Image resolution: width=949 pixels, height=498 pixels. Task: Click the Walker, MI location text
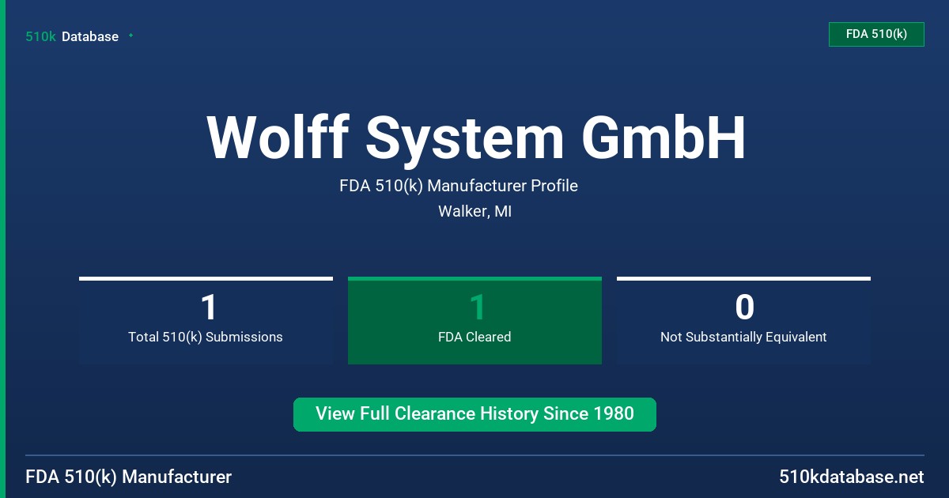[475, 212]
